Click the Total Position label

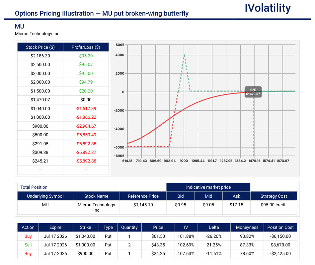pos(34,187)
